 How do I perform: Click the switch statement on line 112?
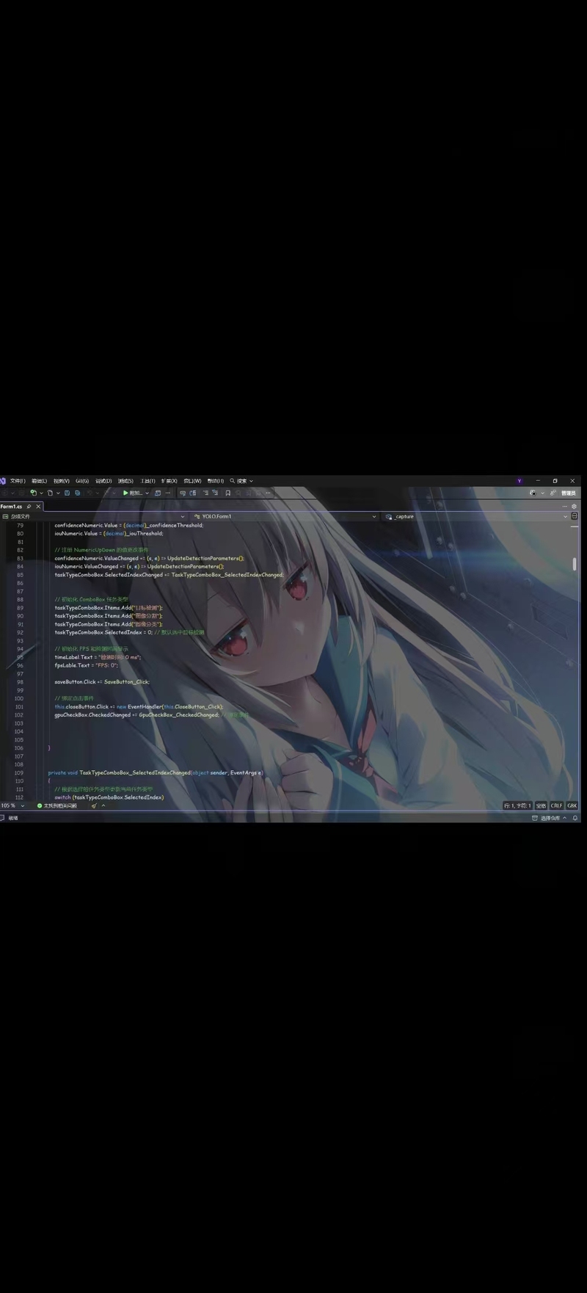point(109,797)
